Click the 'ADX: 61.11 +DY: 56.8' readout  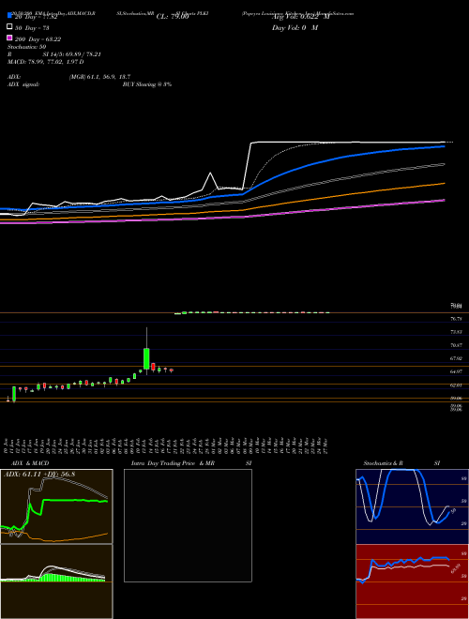pos(39,475)
